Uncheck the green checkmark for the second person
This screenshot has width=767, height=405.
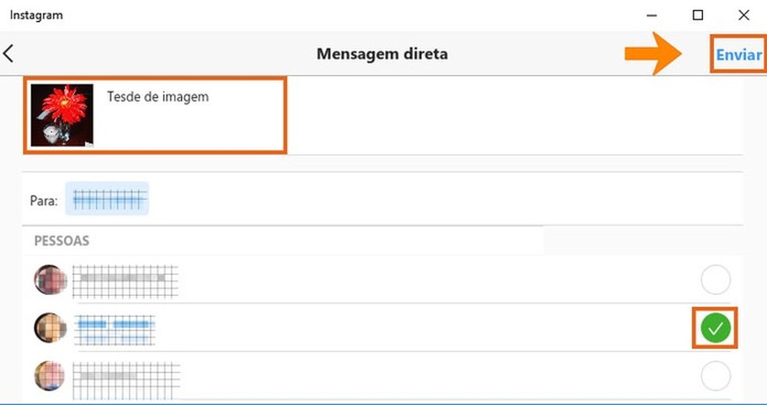click(716, 329)
